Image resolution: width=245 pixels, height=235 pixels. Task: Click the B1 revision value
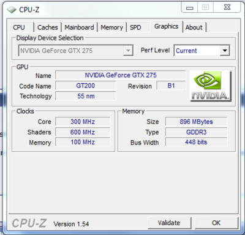tap(171, 86)
